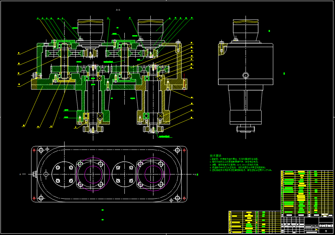The height and width of the screenshot is (235, 335).
Task: Select the top-left mounting hole in plan view
Action: click(41, 150)
